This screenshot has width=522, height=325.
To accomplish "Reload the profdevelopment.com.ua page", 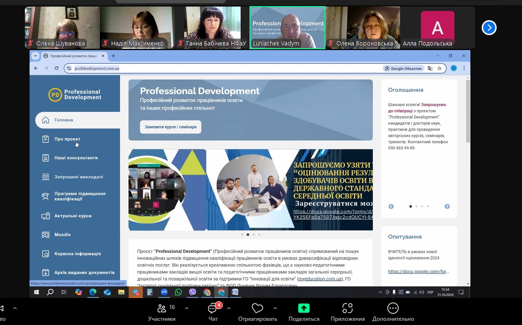I will 57,68.
